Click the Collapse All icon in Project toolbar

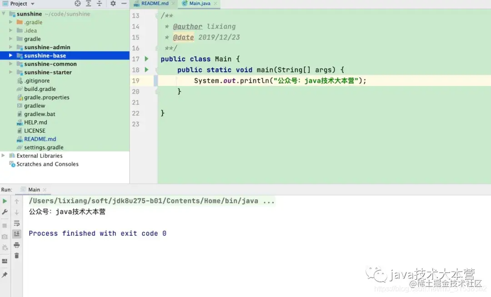pyautogui.click(x=99, y=4)
